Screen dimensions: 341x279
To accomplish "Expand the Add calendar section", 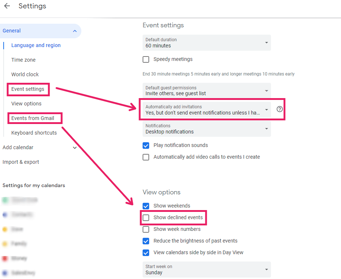I will click(x=75, y=148).
